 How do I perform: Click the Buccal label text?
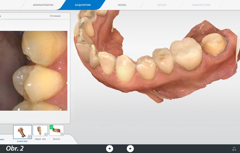pyautogui.click(x=56, y=139)
